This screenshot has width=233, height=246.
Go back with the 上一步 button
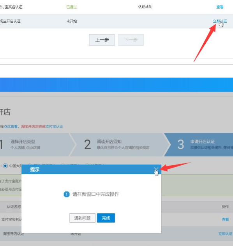(x=102, y=40)
